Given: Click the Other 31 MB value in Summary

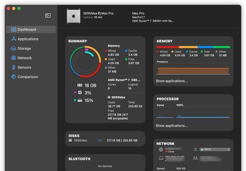Looking at the screenshot, I should (112, 71).
